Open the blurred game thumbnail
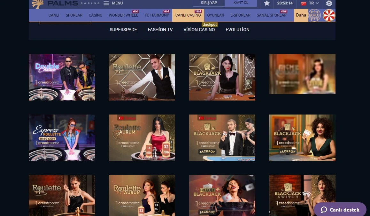Image resolution: width=370 pixels, height=216 pixels. [303, 74]
